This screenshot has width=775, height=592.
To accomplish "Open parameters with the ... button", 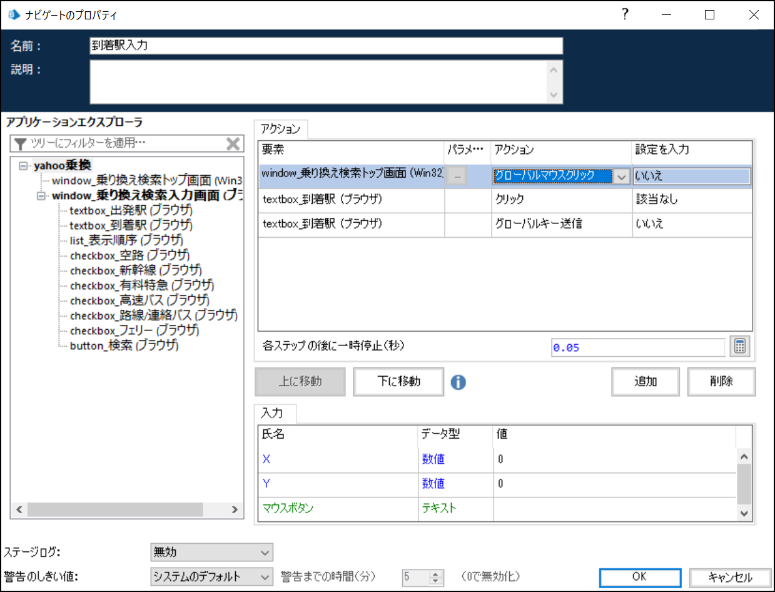I will click(457, 175).
